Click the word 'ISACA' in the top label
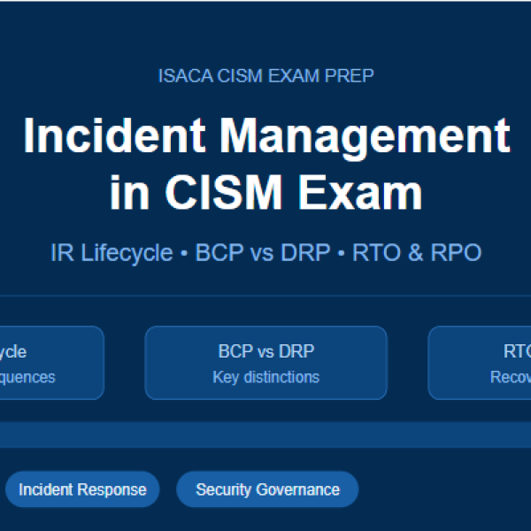Screen dimensions: 531x531 (x=181, y=75)
